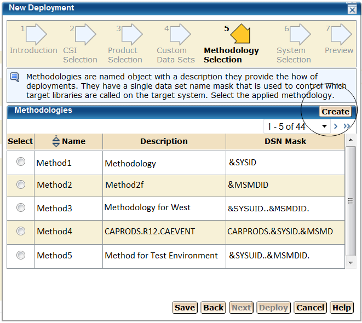The height and width of the screenshot is (323, 362).
Task: Click the Back button
Action: (213, 307)
